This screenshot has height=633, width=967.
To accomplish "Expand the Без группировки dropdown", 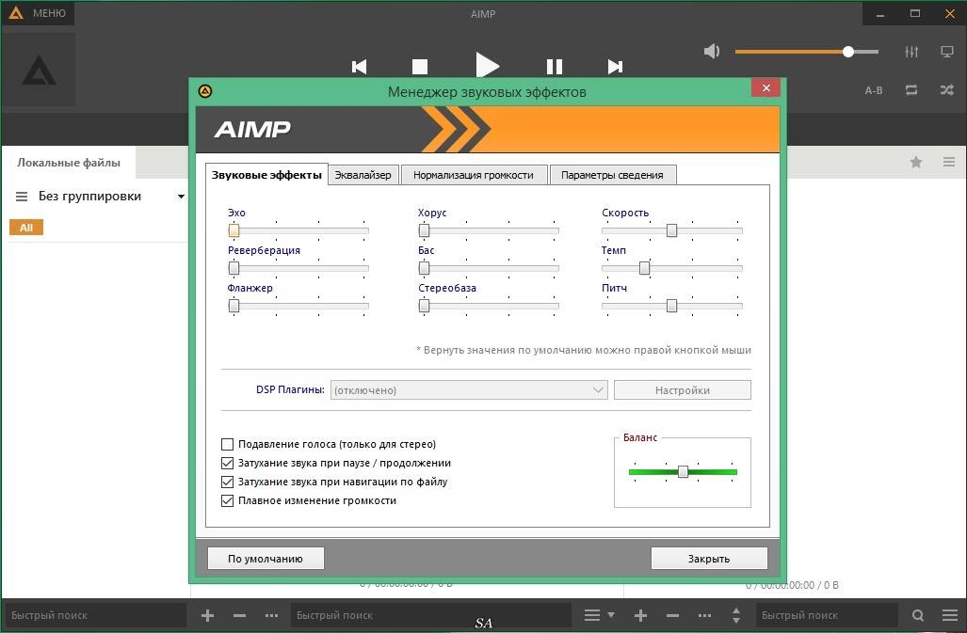I will click(182, 197).
